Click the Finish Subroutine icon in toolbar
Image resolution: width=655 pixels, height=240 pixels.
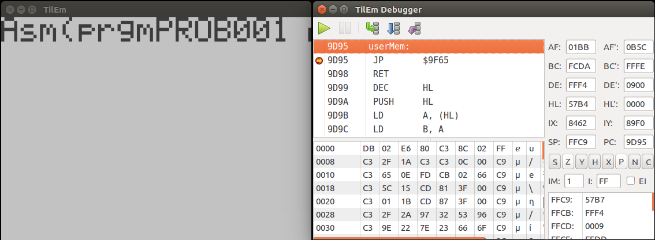tap(414, 28)
